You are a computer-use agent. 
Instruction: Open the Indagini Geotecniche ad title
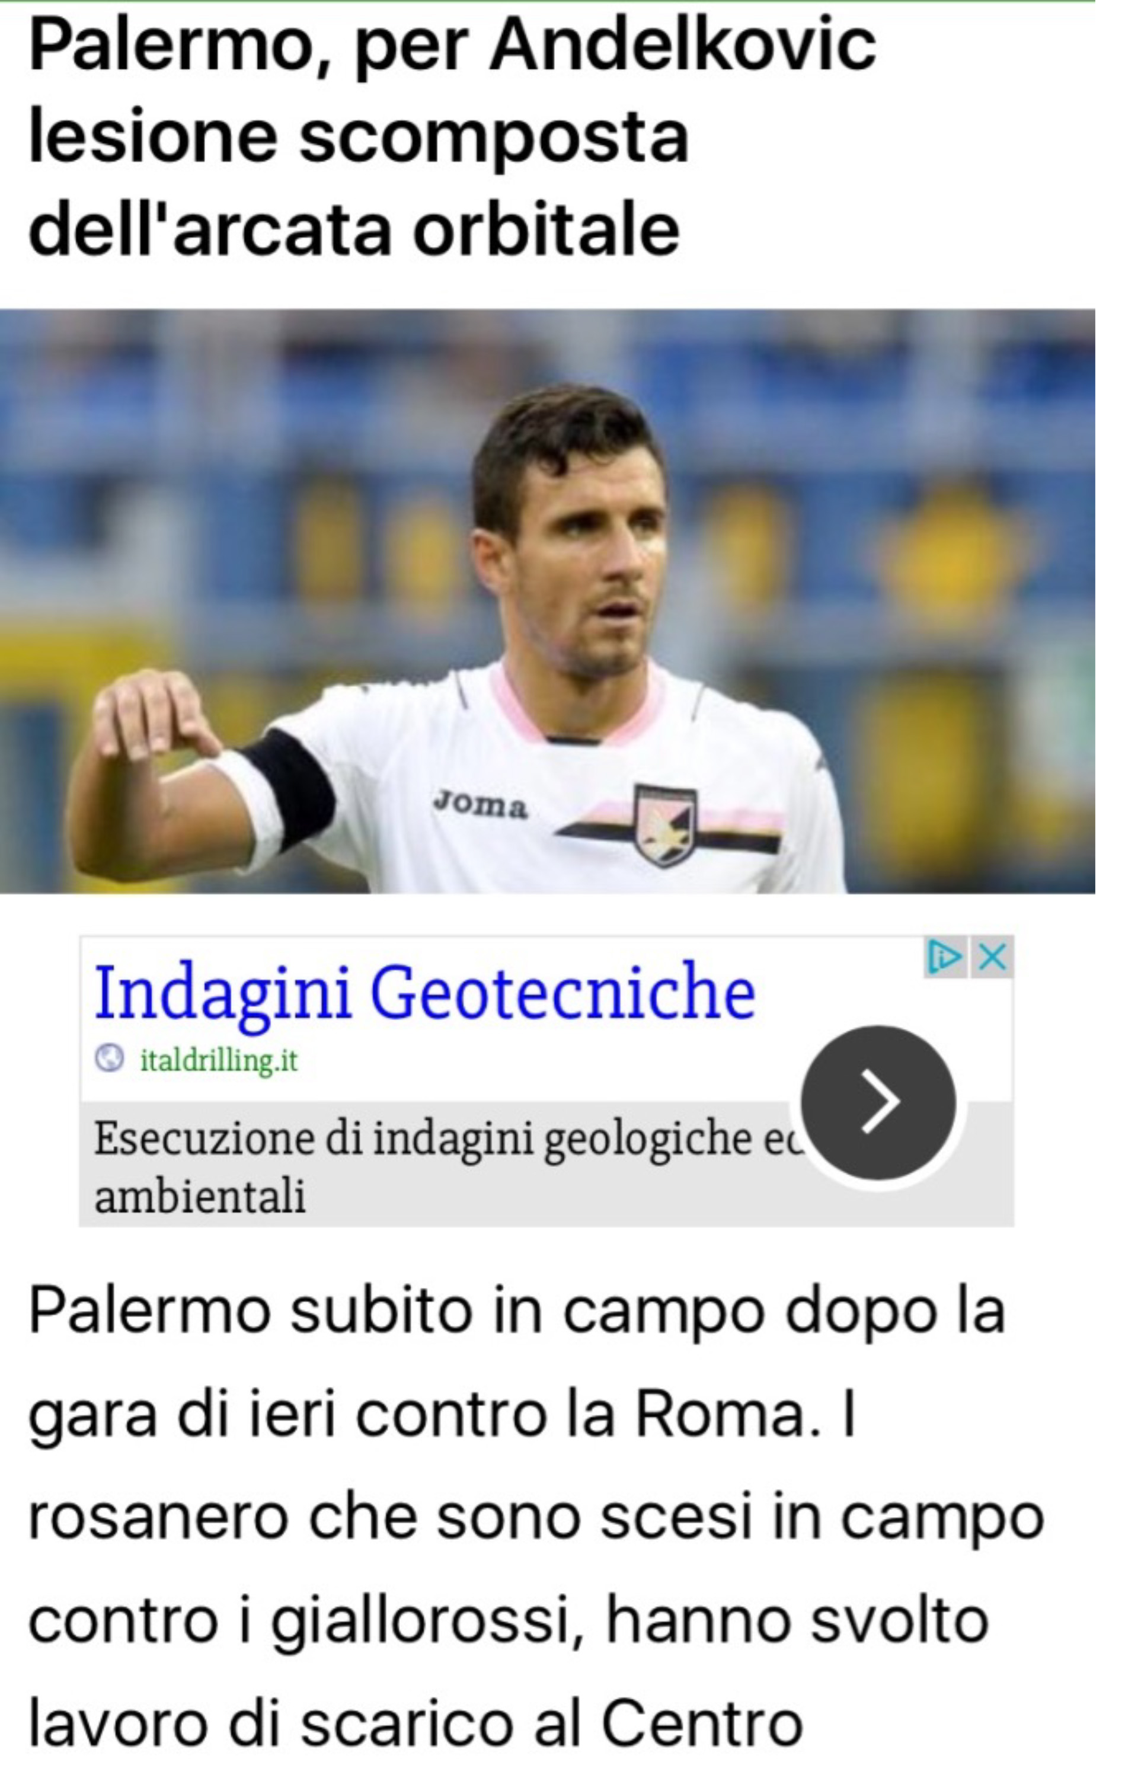pos(424,993)
